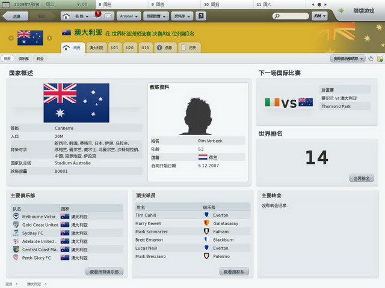Click the help question mark icon
The height and width of the screenshot is (288, 385).
point(201,16)
